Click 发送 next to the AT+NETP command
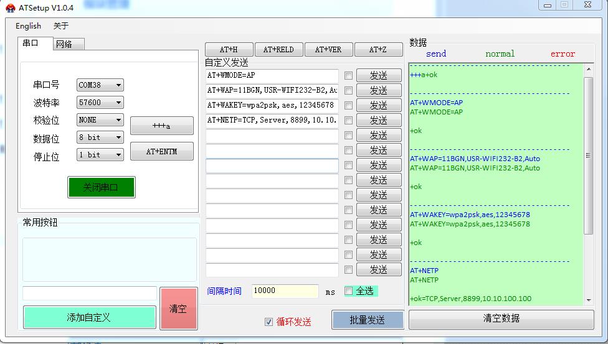The height and width of the screenshot is (344, 608). point(378,120)
